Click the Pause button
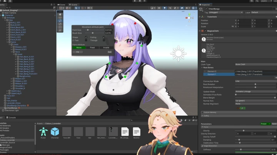 click(140, 1)
